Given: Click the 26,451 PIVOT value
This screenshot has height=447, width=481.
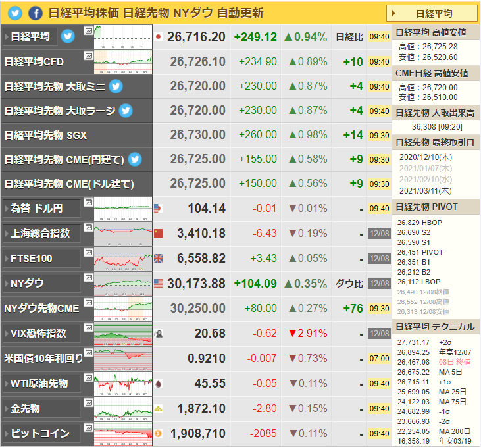Looking at the screenshot, I should click(x=420, y=252).
